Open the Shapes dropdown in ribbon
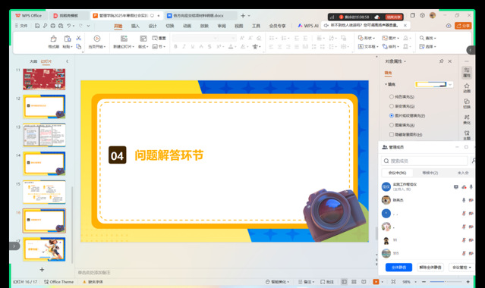 367,38
